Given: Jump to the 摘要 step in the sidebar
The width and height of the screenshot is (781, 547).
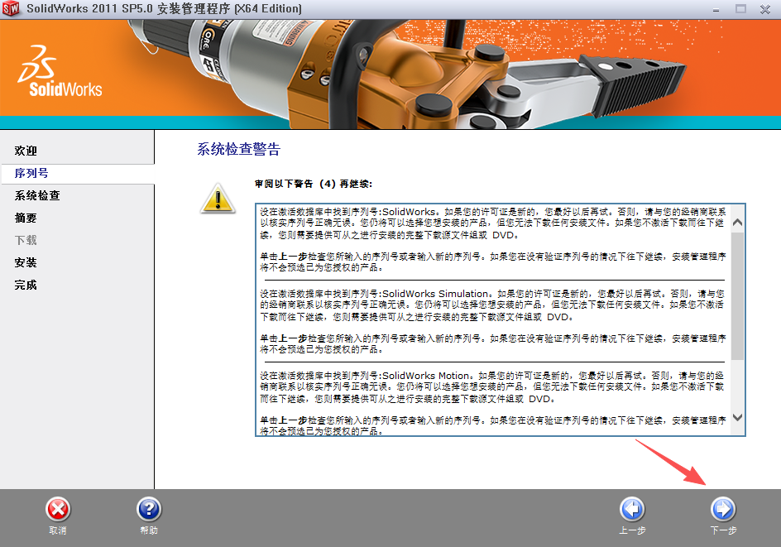Looking at the screenshot, I should (26, 218).
